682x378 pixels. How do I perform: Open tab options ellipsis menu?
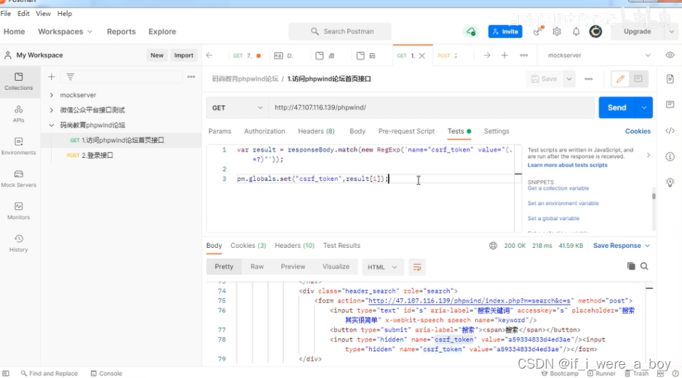(x=523, y=55)
